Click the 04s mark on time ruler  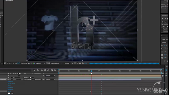[x=99, y=71]
